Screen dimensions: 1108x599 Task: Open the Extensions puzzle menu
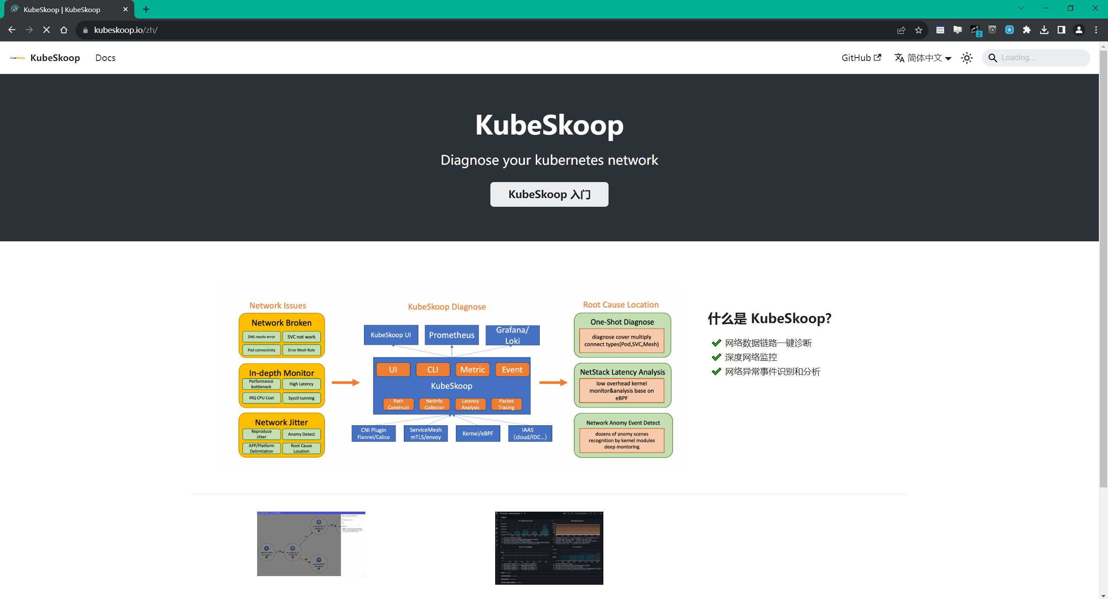[x=1027, y=30]
